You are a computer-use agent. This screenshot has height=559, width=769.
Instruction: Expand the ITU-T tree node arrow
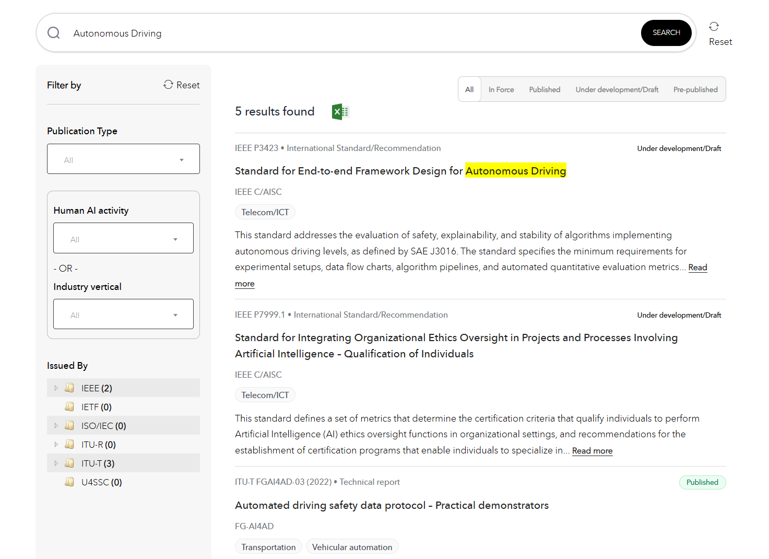pyautogui.click(x=56, y=463)
